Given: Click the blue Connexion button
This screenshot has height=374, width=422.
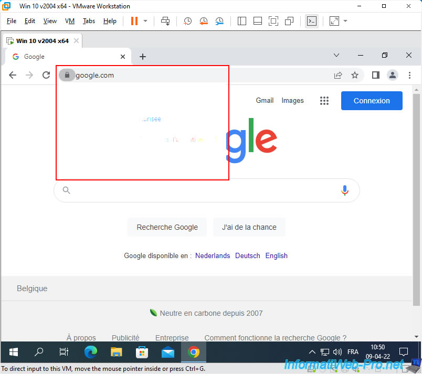Looking at the screenshot, I should click(x=372, y=101).
